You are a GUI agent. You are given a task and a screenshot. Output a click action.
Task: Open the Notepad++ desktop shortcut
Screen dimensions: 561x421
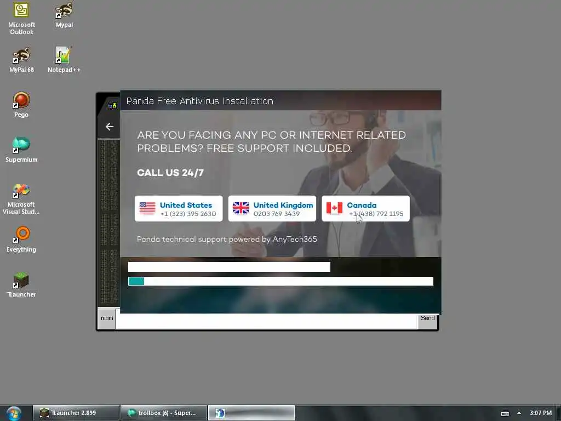click(64, 60)
